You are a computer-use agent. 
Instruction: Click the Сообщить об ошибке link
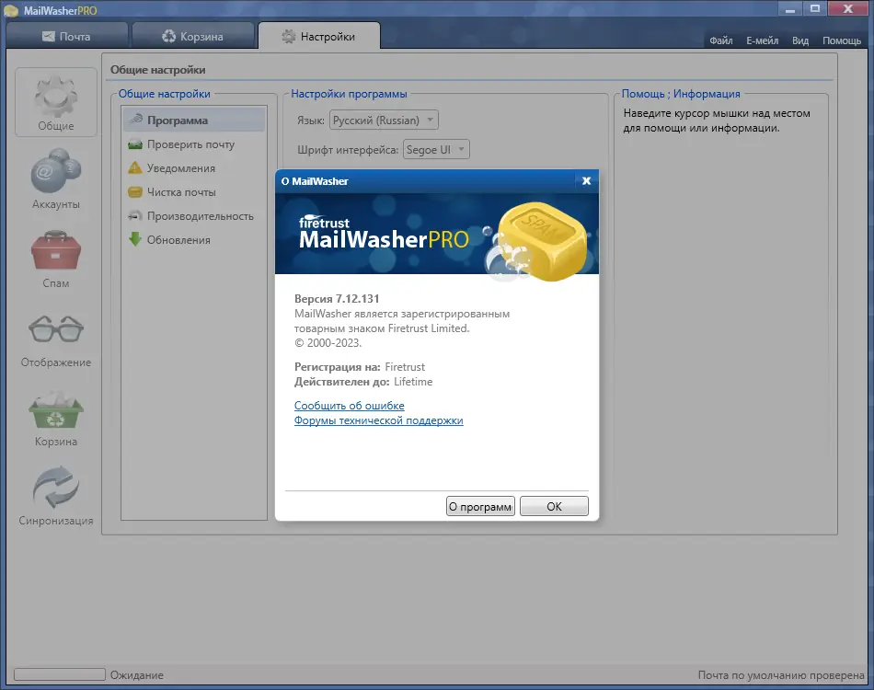coord(349,406)
